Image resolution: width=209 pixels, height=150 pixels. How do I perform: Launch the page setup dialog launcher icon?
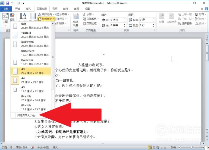(x=69, y=30)
